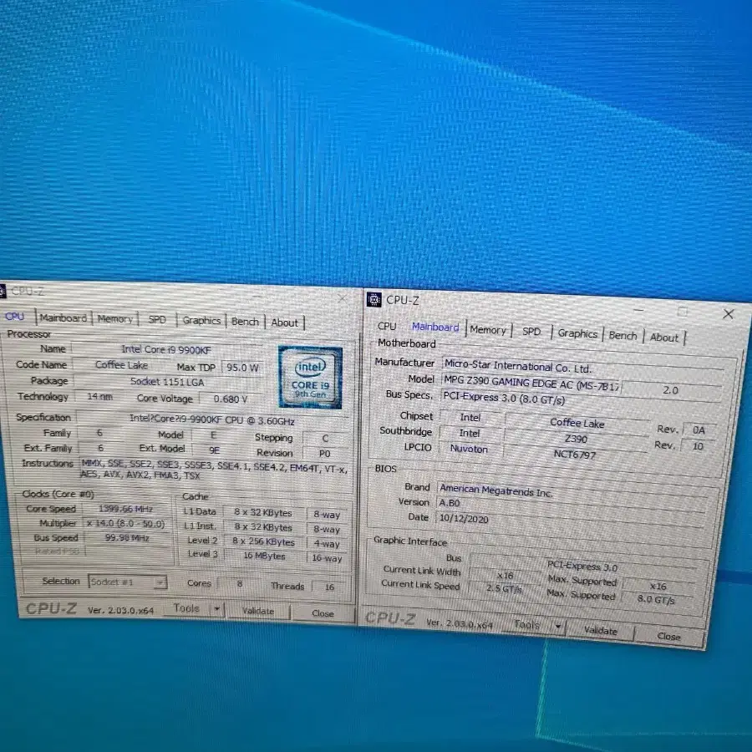Image resolution: width=752 pixels, height=752 pixels.
Task: Click the Intel Core i9 9th Gen logo
Action: [x=310, y=378]
